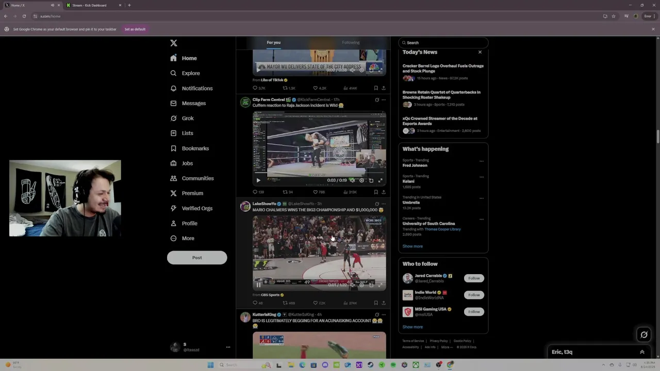
Task: Bookmark the Libs of TikTok video post
Action: click(x=376, y=88)
